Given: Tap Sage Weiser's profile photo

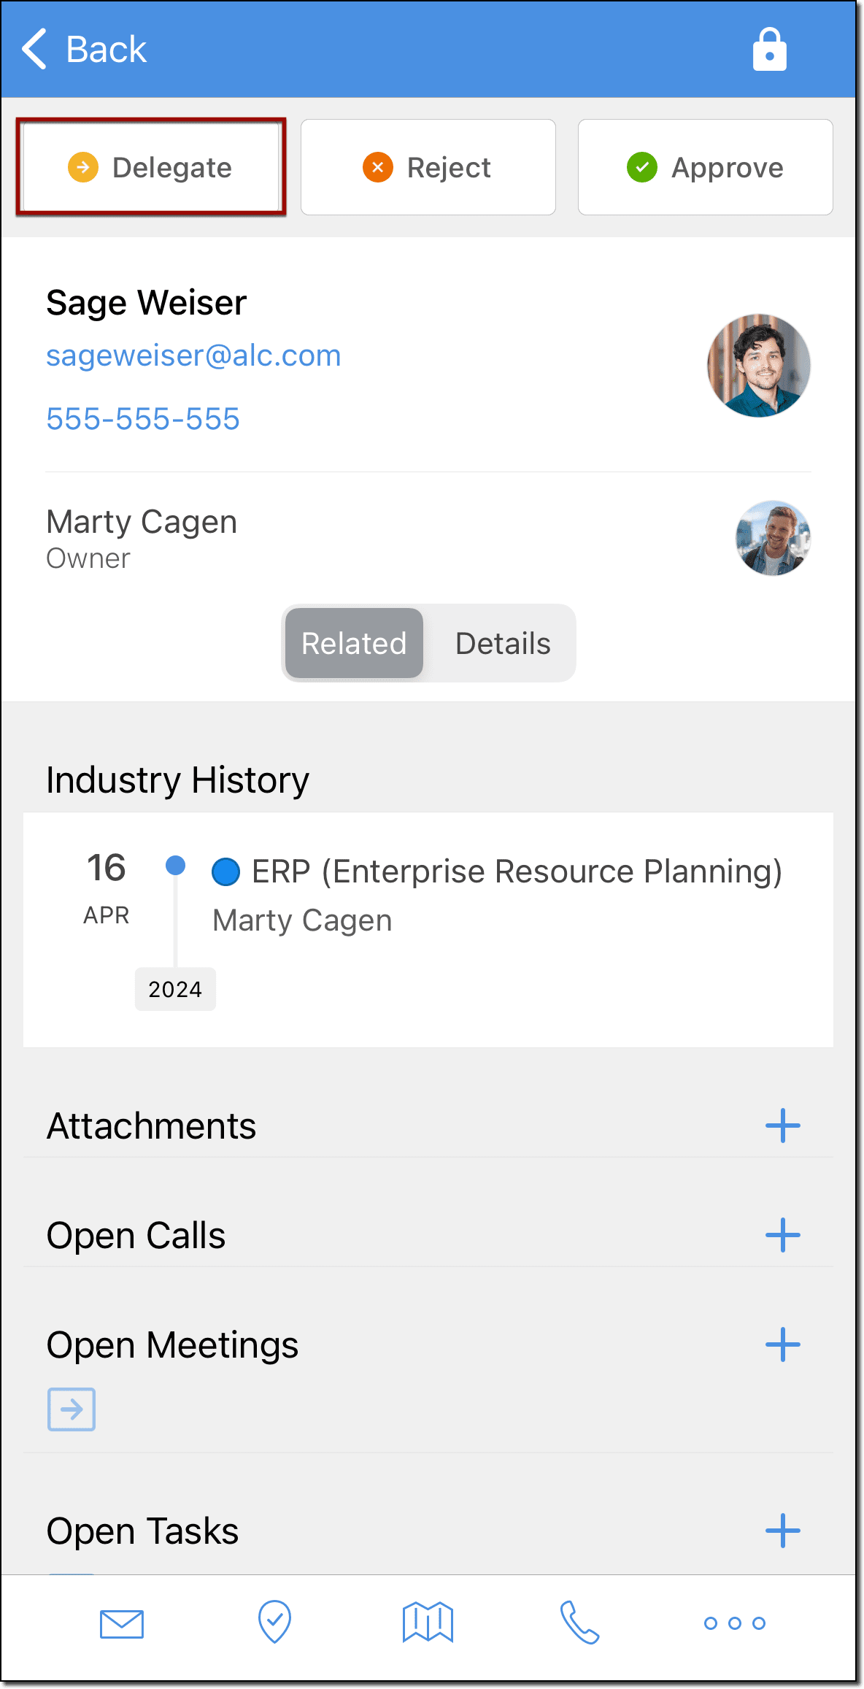Looking at the screenshot, I should click(758, 366).
